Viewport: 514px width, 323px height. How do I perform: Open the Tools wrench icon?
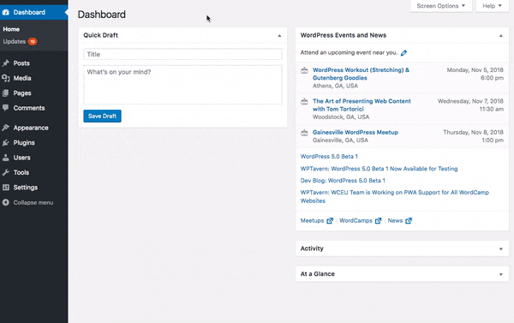pos(6,172)
